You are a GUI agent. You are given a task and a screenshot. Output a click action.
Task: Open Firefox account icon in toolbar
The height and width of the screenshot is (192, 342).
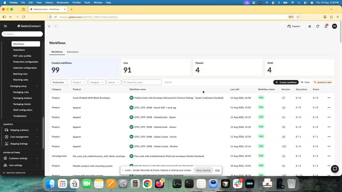(325, 17)
